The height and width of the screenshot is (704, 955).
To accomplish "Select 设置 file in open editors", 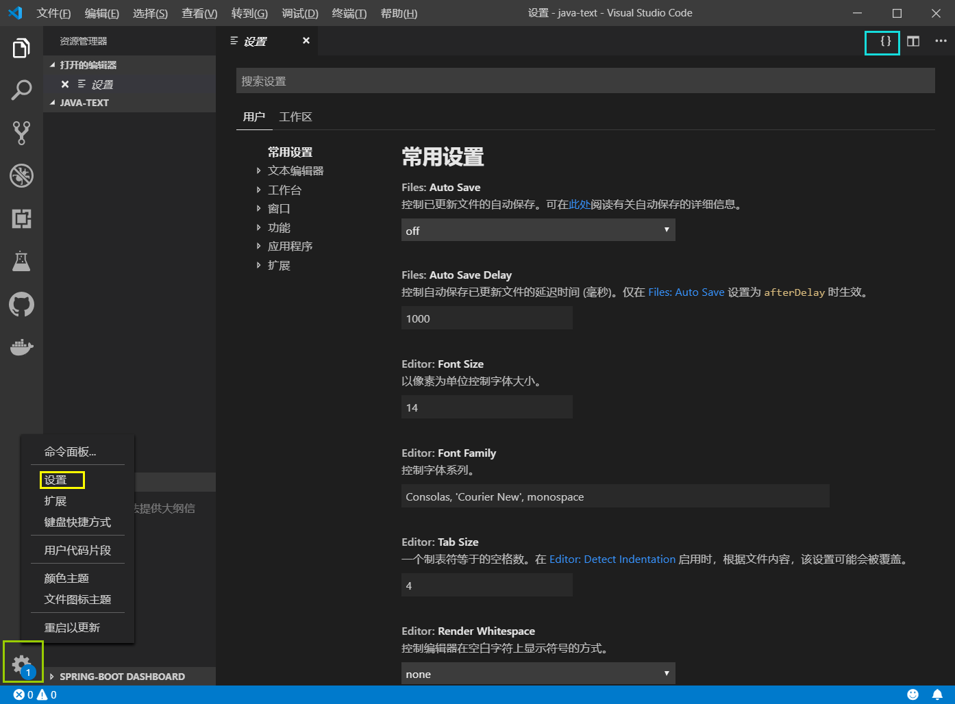I will [x=102, y=84].
